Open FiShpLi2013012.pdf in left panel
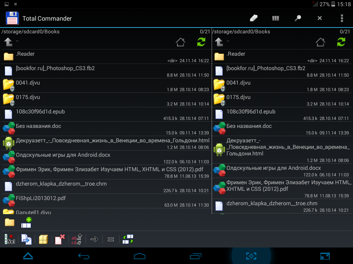This screenshot has height=264, width=353. pyautogui.click(x=106, y=201)
